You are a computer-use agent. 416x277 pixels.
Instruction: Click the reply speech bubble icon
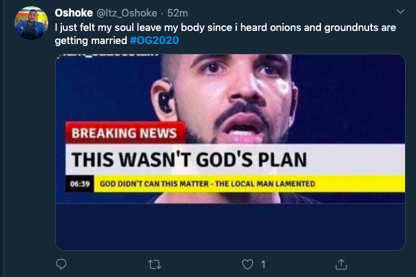61,264
